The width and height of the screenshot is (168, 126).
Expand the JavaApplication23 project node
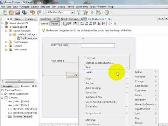2,23
